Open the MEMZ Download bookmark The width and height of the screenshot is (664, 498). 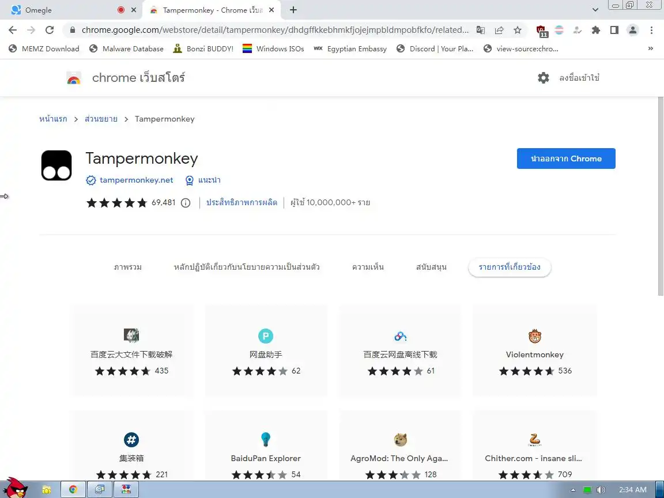[44, 48]
